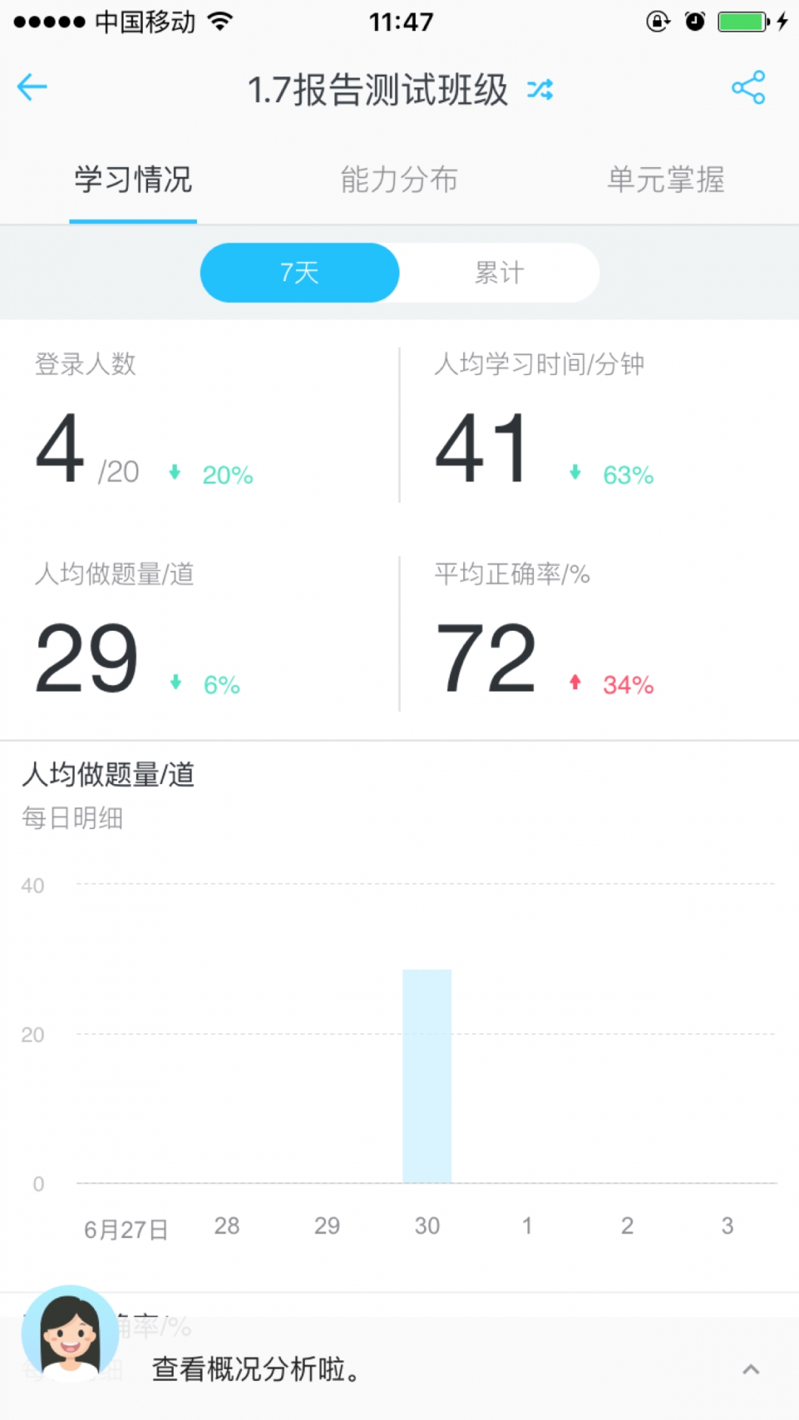The height and width of the screenshot is (1420, 799).
Task: Tap the 人均做题量 value 29
Action: [x=87, y=657]
